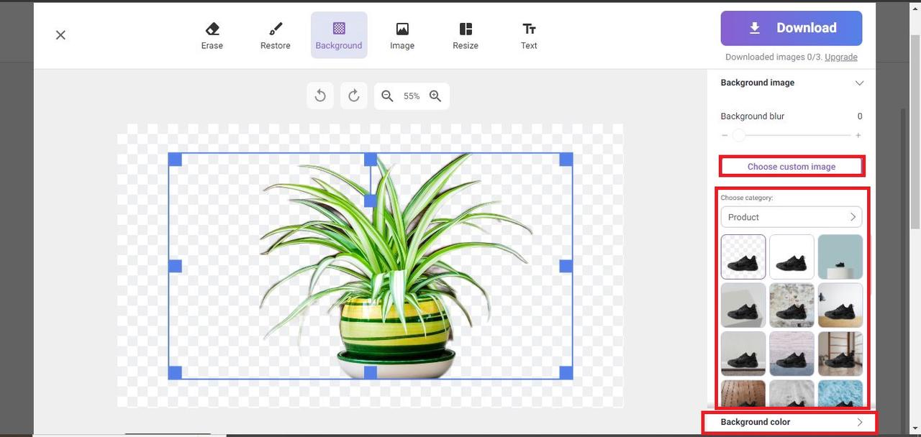Select the transparent background shoe thumbnail
Viewport: 921px width, 437px height.
(743, 257)
